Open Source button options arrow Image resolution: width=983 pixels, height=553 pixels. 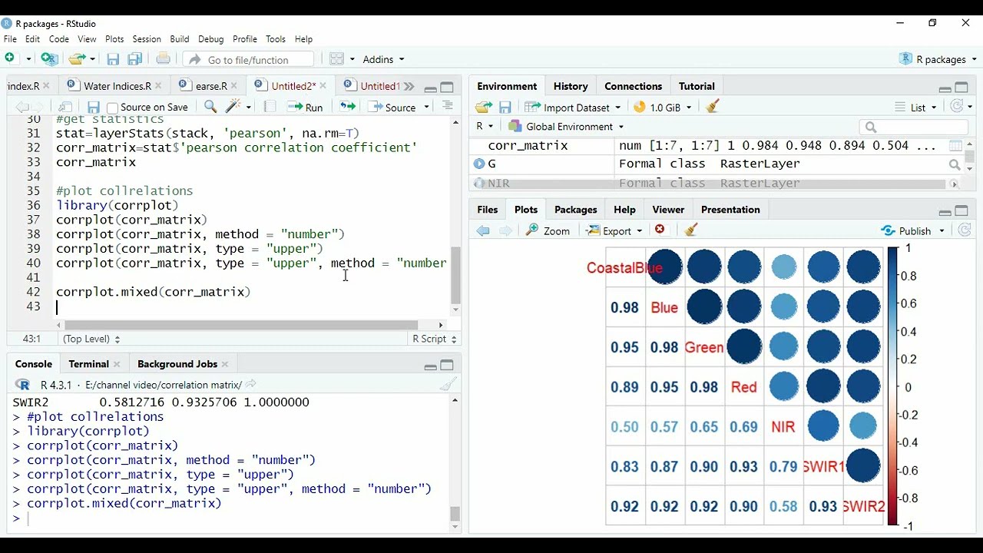[x=426, y=108]
